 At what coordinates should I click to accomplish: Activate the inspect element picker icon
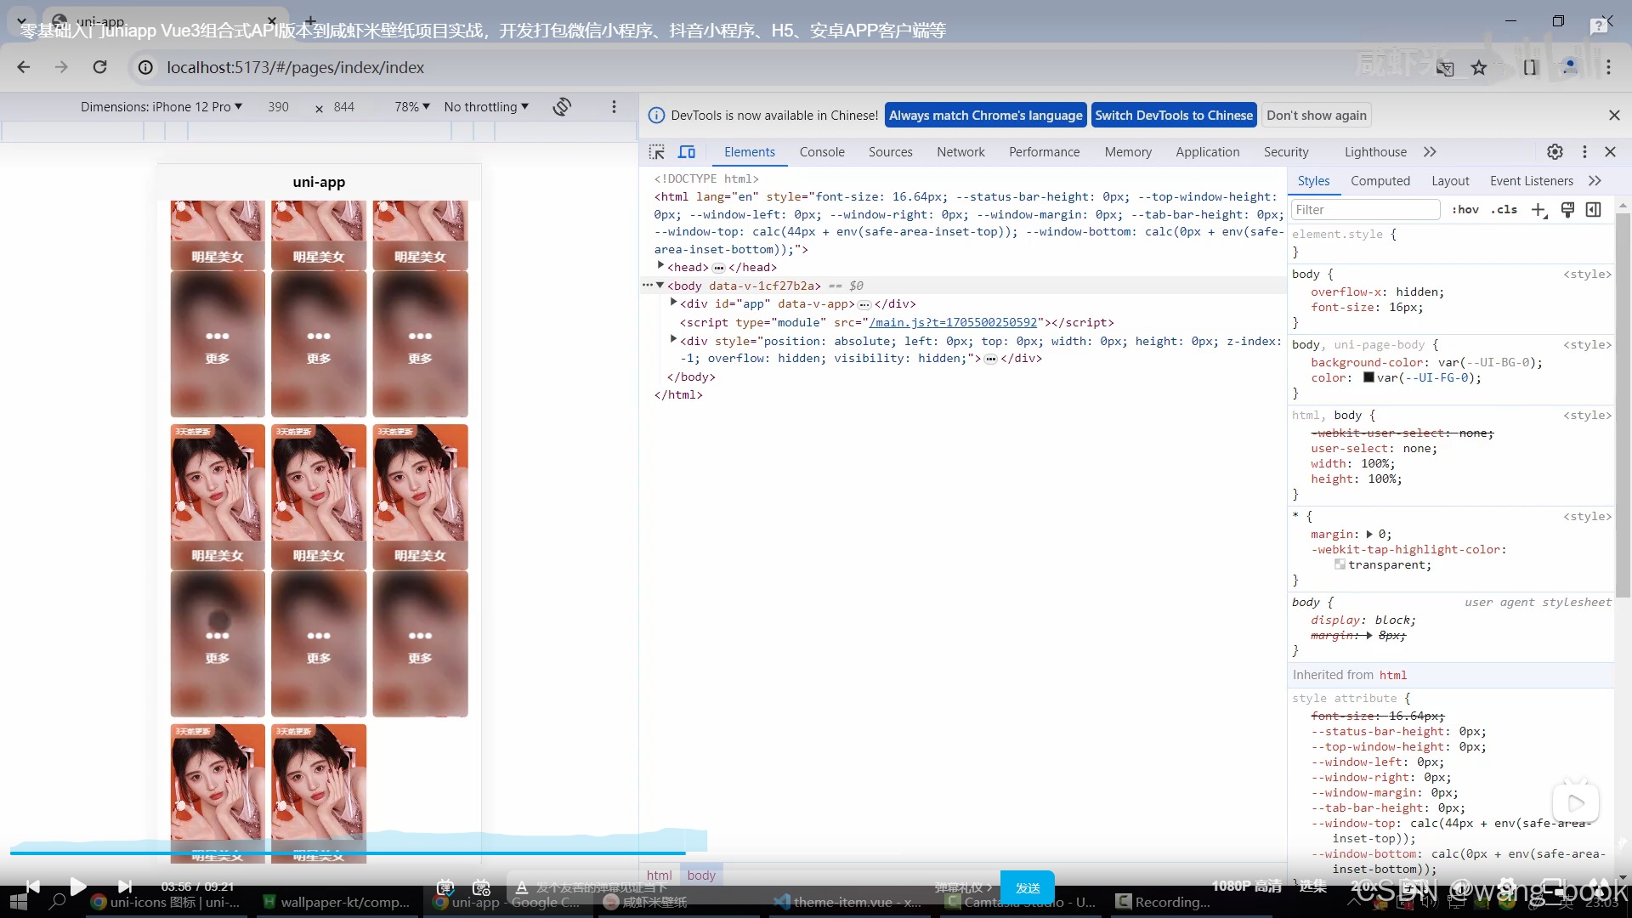coord(657,151)
